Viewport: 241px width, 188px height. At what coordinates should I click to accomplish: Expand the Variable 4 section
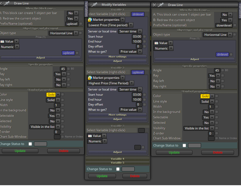coord(118,159)
